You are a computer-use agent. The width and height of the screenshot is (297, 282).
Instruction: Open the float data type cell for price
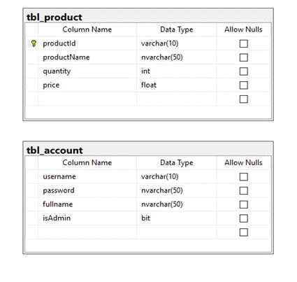pos(177,85)
